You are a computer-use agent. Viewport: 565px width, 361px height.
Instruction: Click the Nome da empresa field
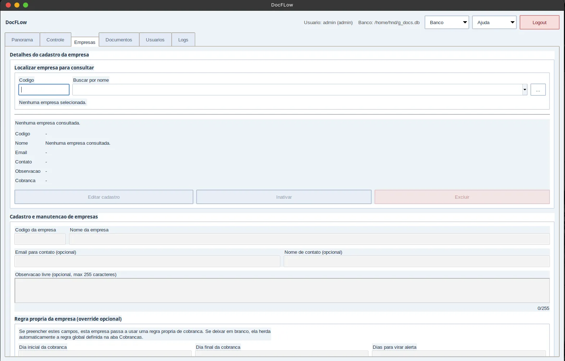(x=309, y=239)
